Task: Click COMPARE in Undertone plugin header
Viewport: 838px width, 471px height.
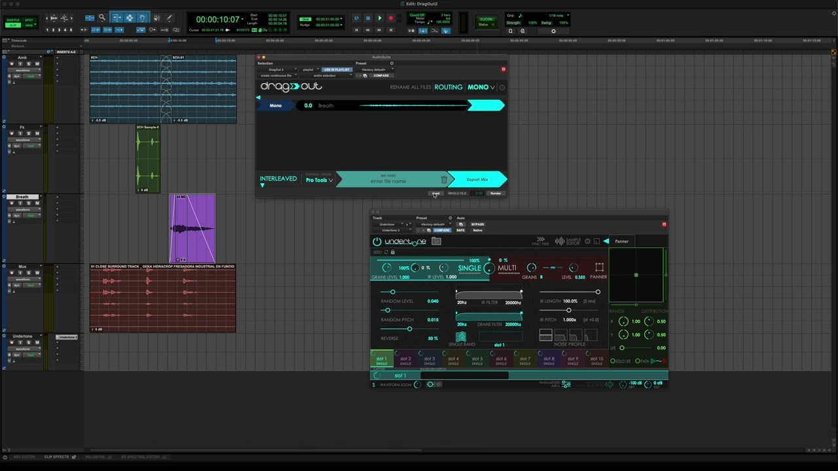Action: coord(443,230)
